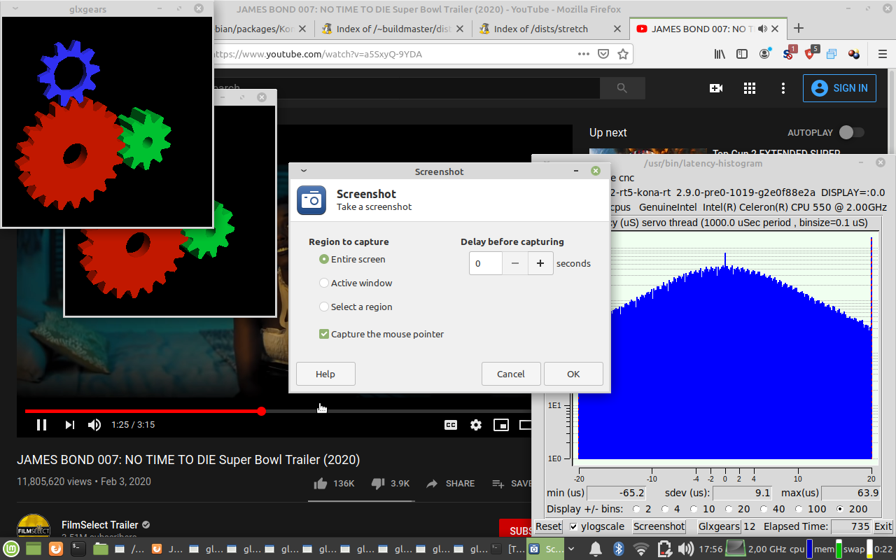Mute the YouTube player volume
Viewport: 896px width, 560px height.
click(94, 425)
